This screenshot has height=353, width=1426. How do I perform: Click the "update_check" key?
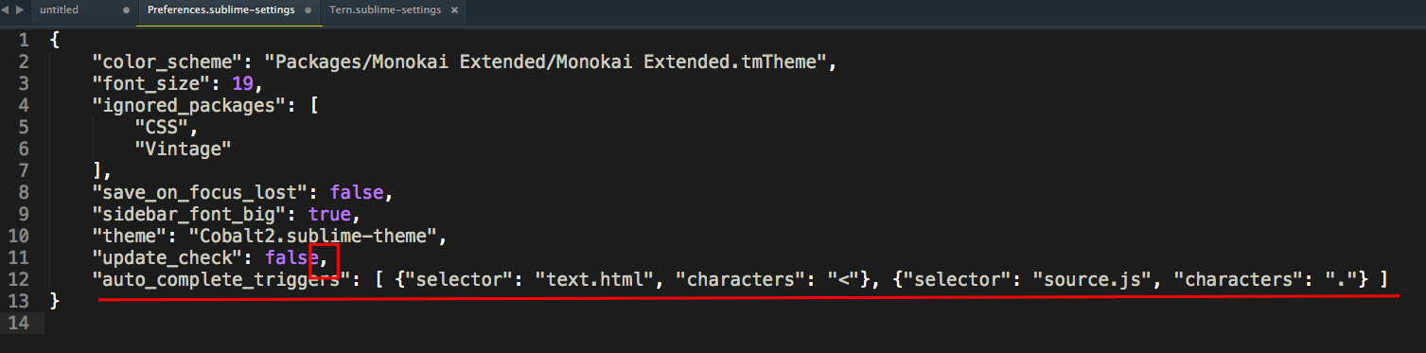(x=167, y=257)
